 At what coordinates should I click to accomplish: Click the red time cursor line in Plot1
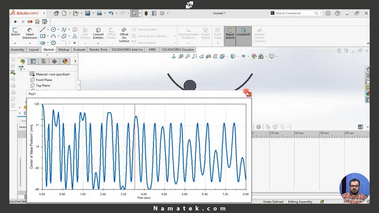click(x=134, y=147)
